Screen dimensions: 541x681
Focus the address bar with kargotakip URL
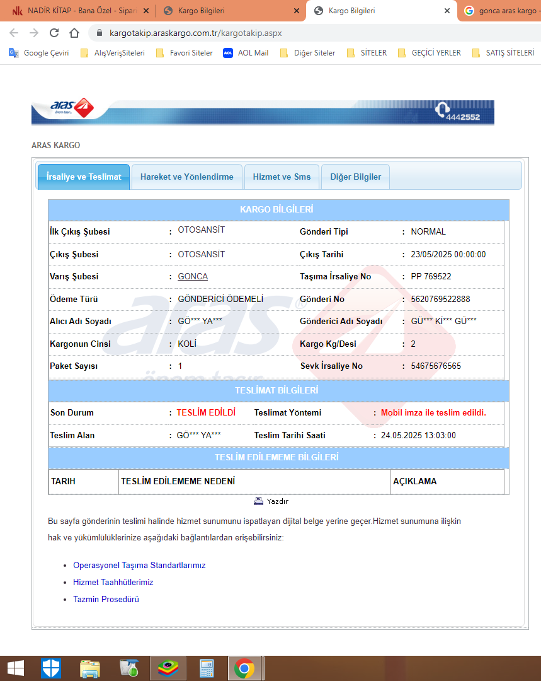coord(195,33)
